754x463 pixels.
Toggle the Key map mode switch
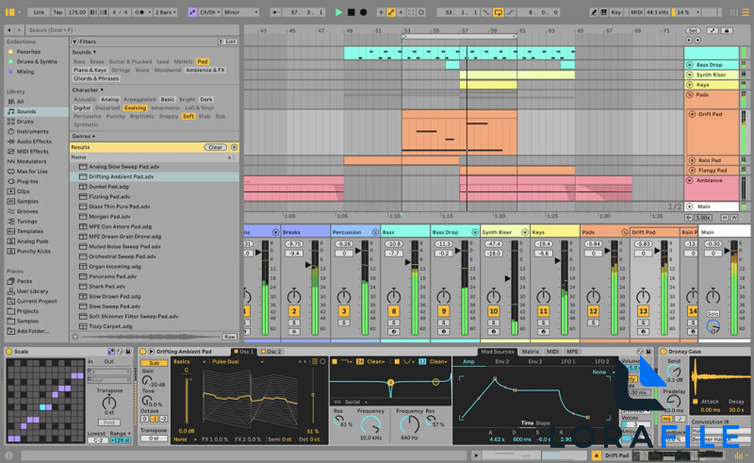click(616, 12)
